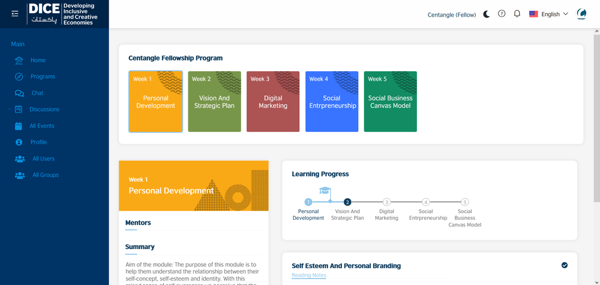Click progress step 2 Vision And Strategic Plan
This screenshot has width=600, height=285.
347,202
